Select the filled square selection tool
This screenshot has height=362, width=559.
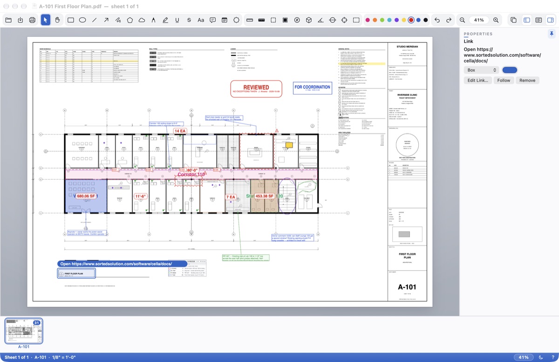285,20
